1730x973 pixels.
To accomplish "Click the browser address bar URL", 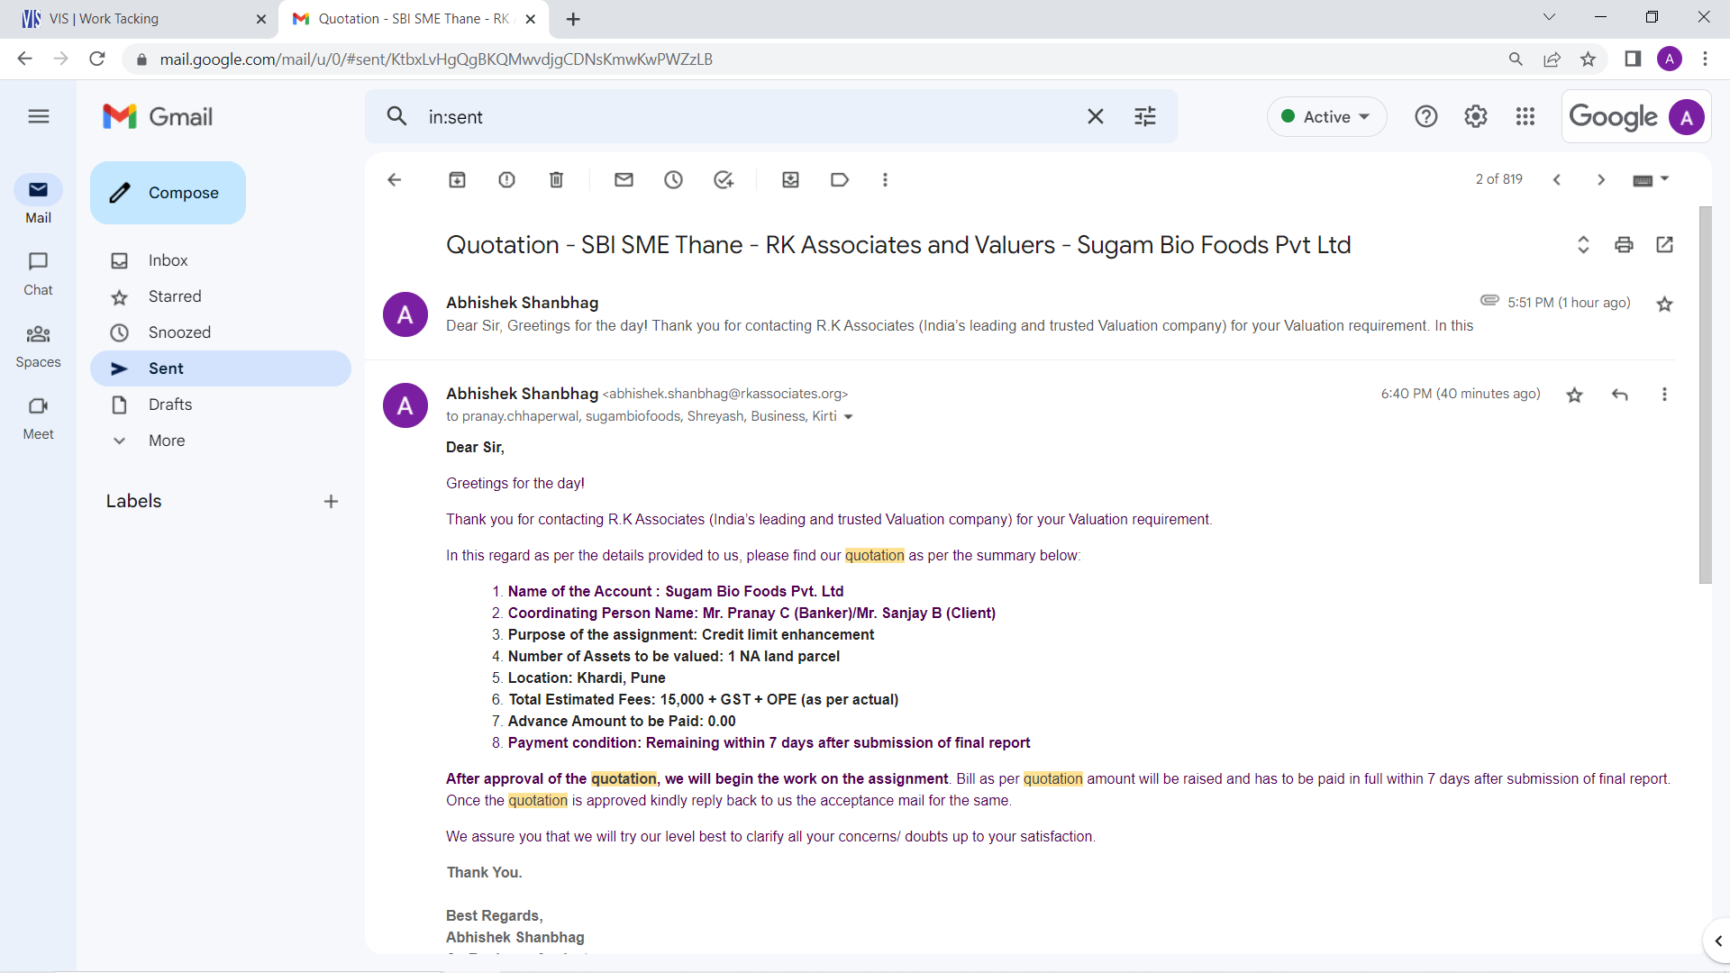I will click(436, 59).
